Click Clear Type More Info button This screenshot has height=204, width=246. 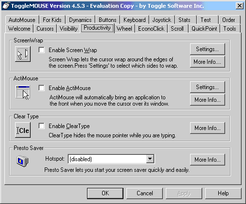(208, 128)
